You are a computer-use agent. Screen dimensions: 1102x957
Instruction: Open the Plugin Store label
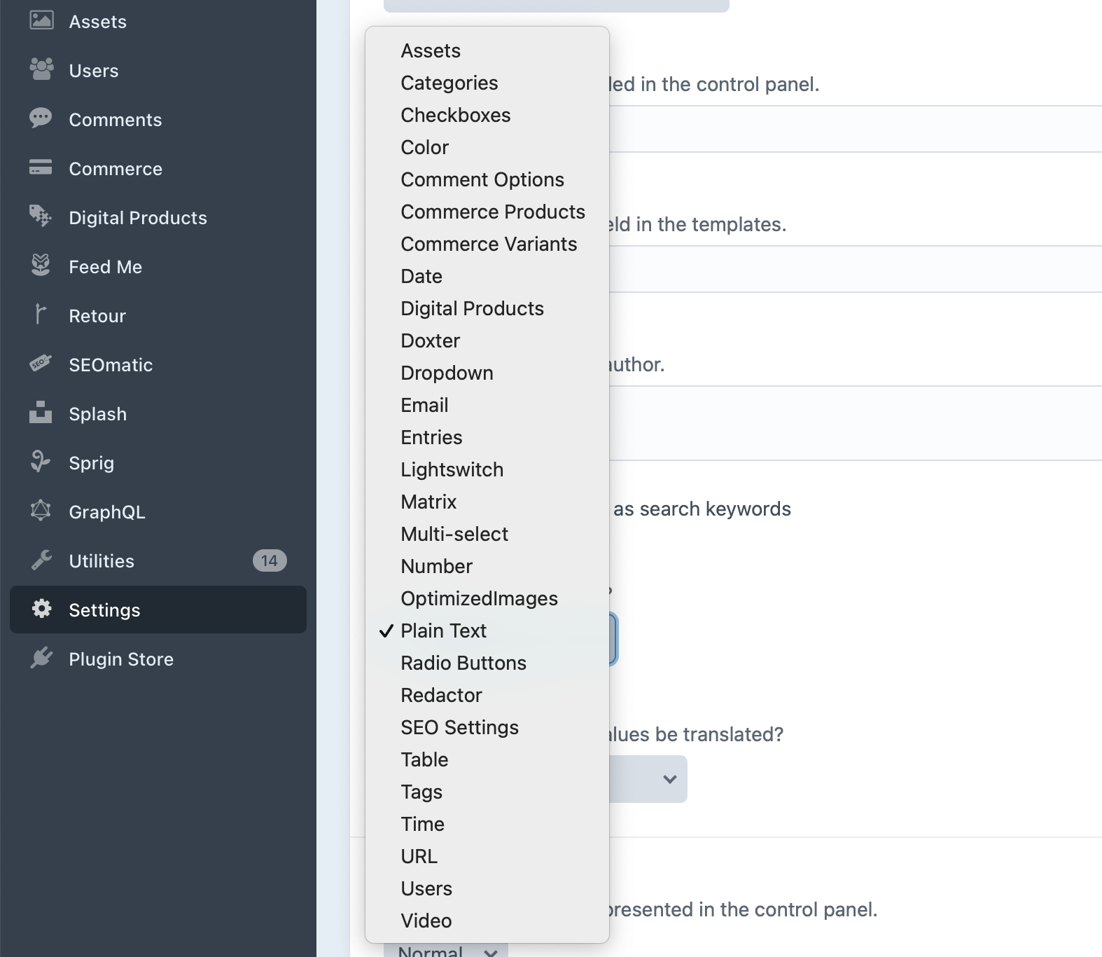(x=121, y=659)
